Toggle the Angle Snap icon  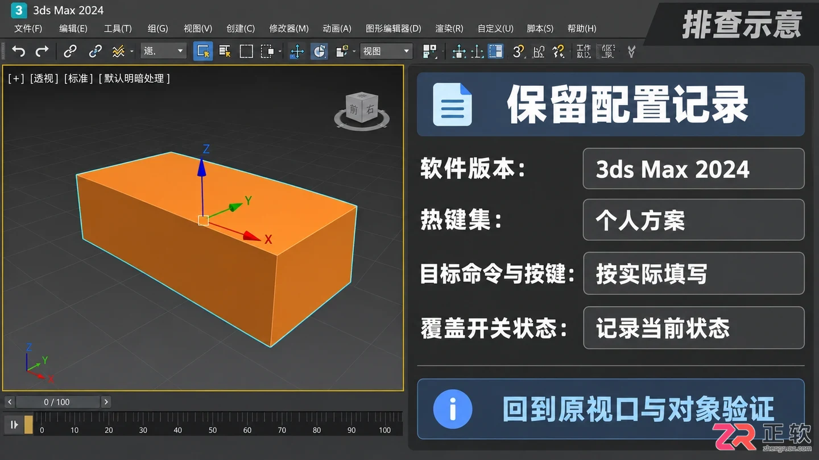[539, 52]
